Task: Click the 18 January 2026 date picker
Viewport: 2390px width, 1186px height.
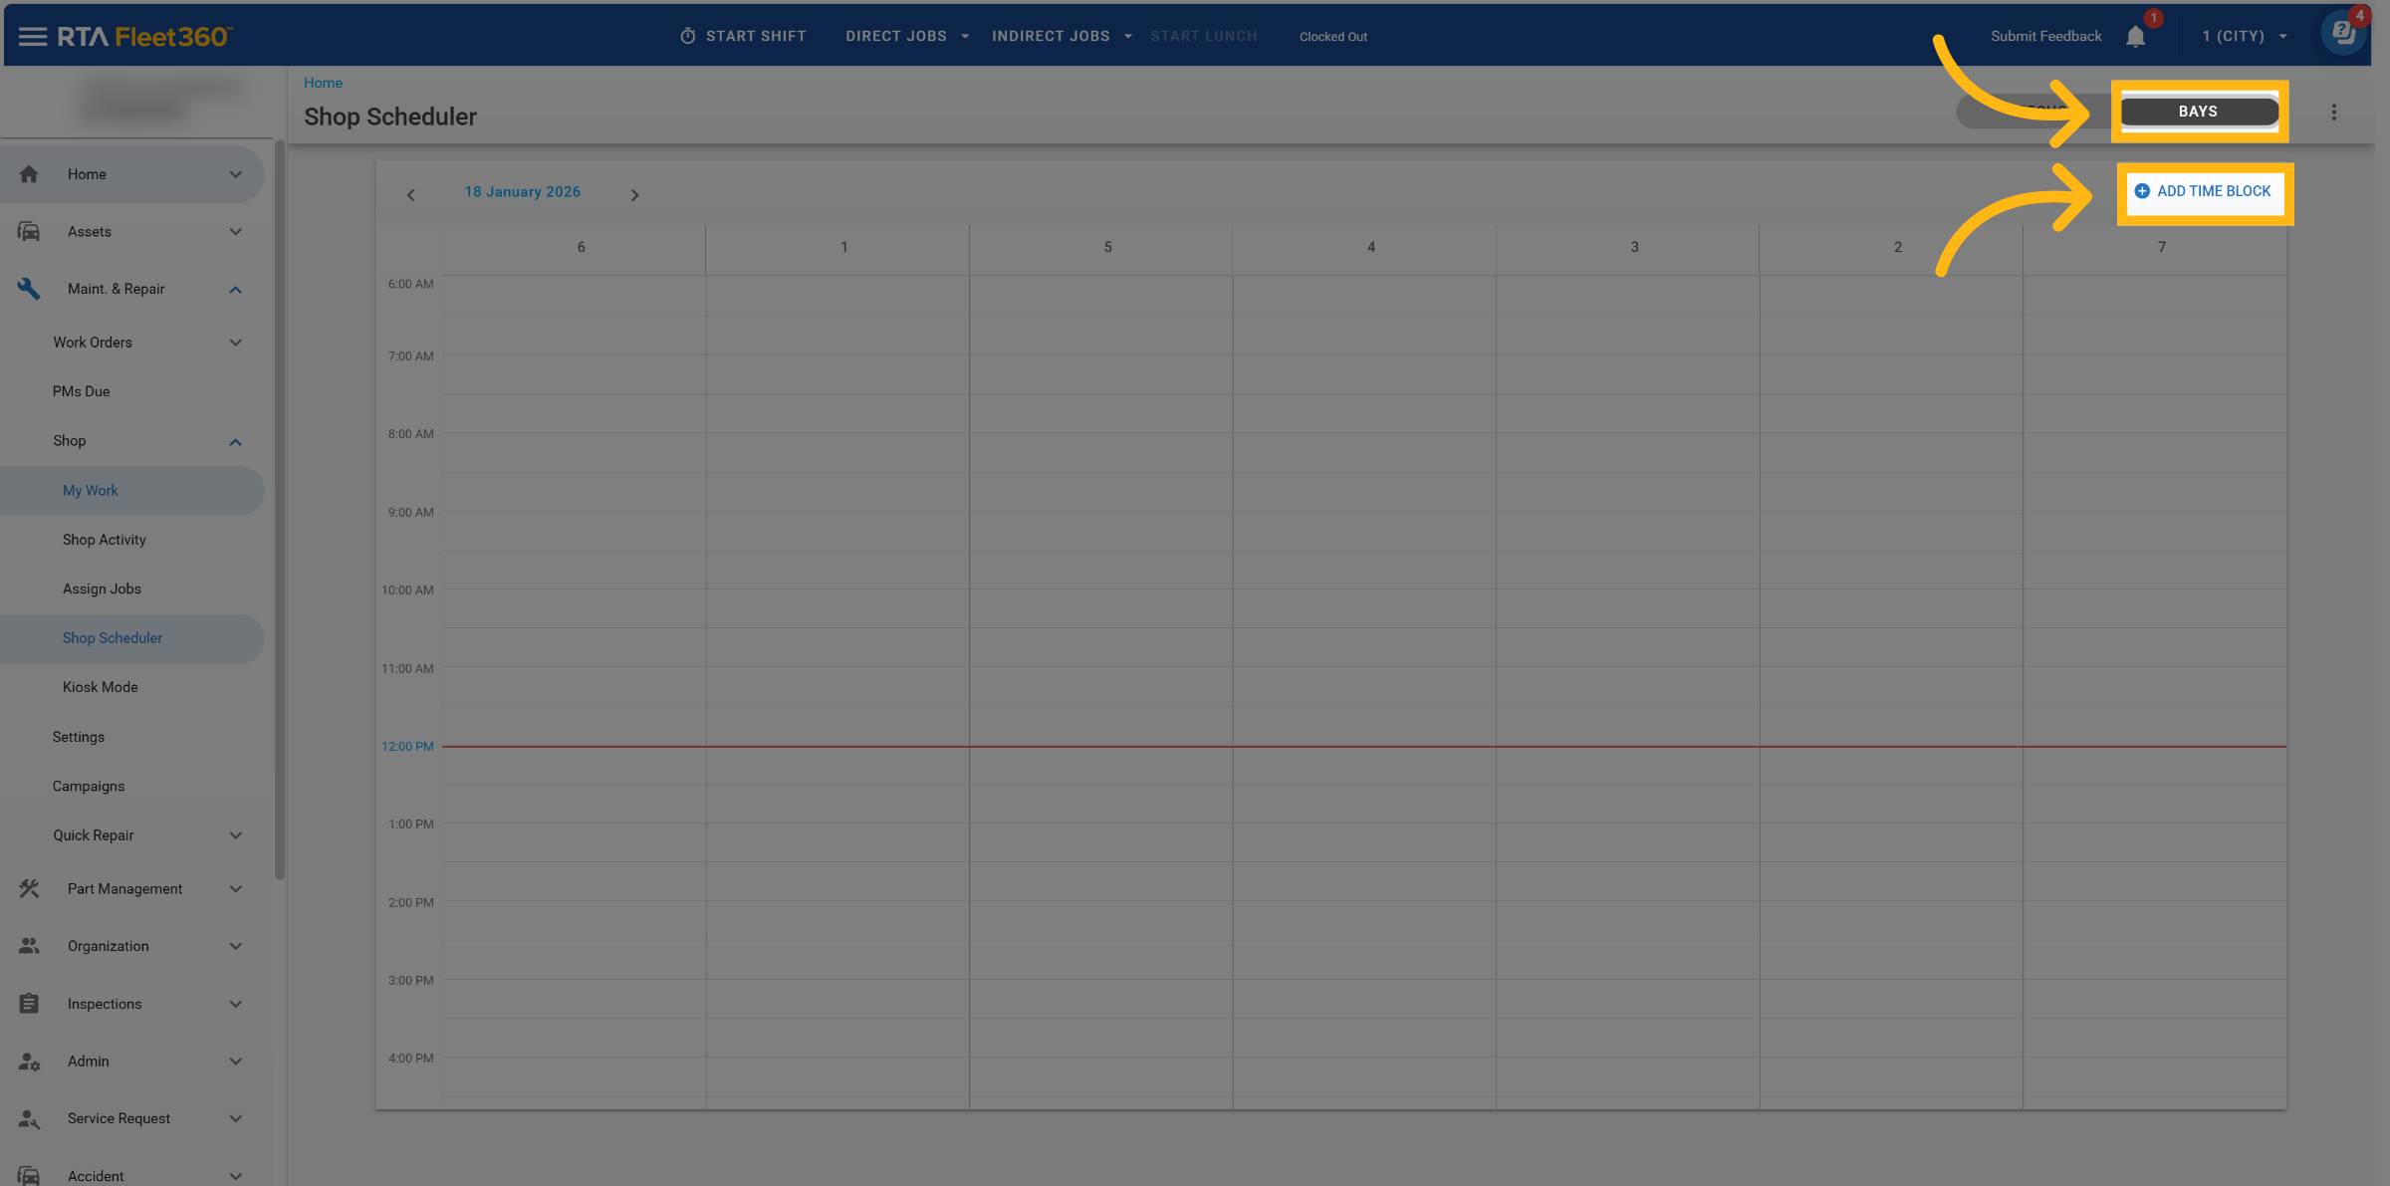Action: (x=522, y=192)
